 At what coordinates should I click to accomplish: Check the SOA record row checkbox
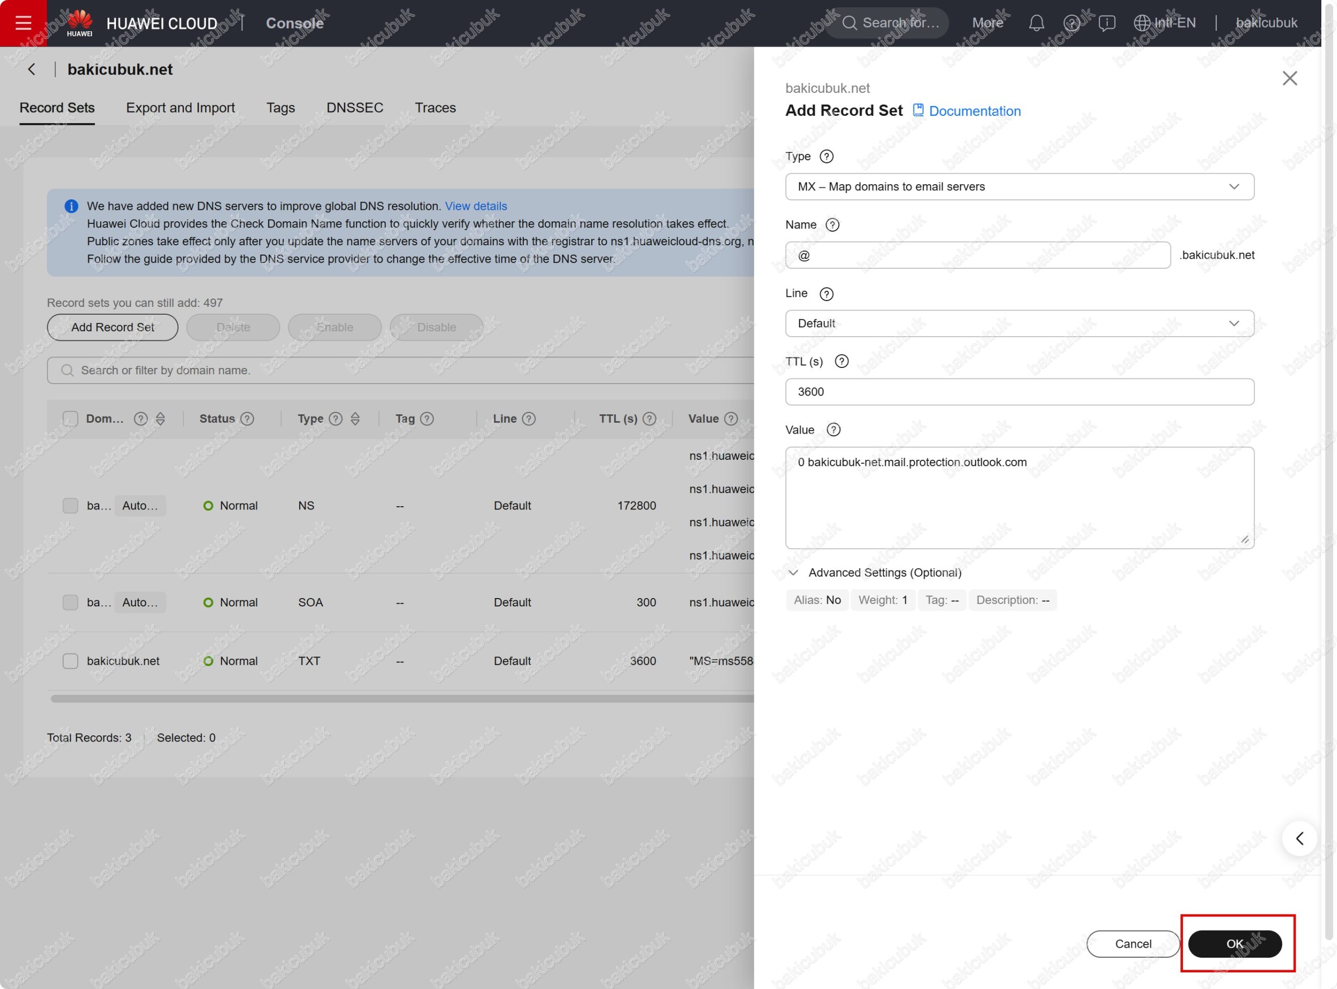click(x=70, y=602)
